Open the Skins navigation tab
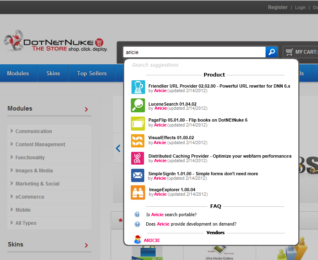 coord(53,73)
